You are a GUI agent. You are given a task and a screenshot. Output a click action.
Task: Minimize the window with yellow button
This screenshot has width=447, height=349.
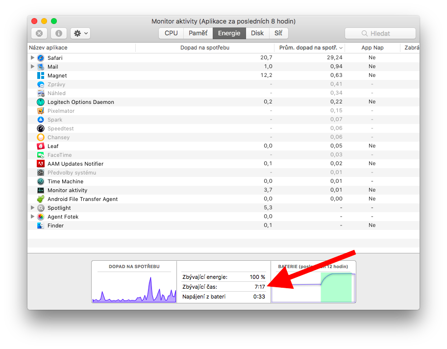(44, 21)
